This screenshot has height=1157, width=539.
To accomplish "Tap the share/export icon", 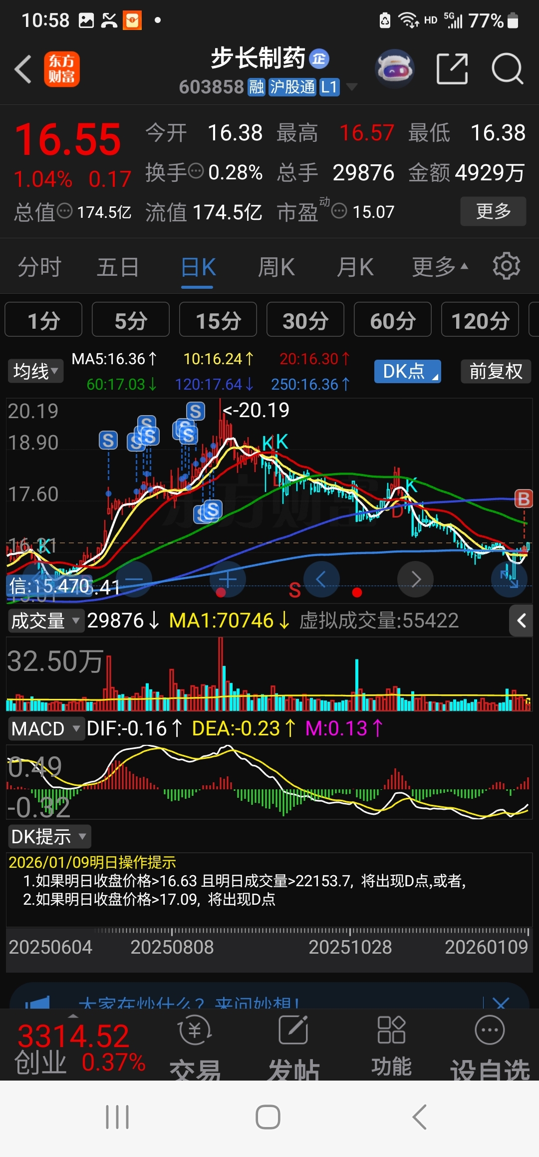I will [452, 68].
